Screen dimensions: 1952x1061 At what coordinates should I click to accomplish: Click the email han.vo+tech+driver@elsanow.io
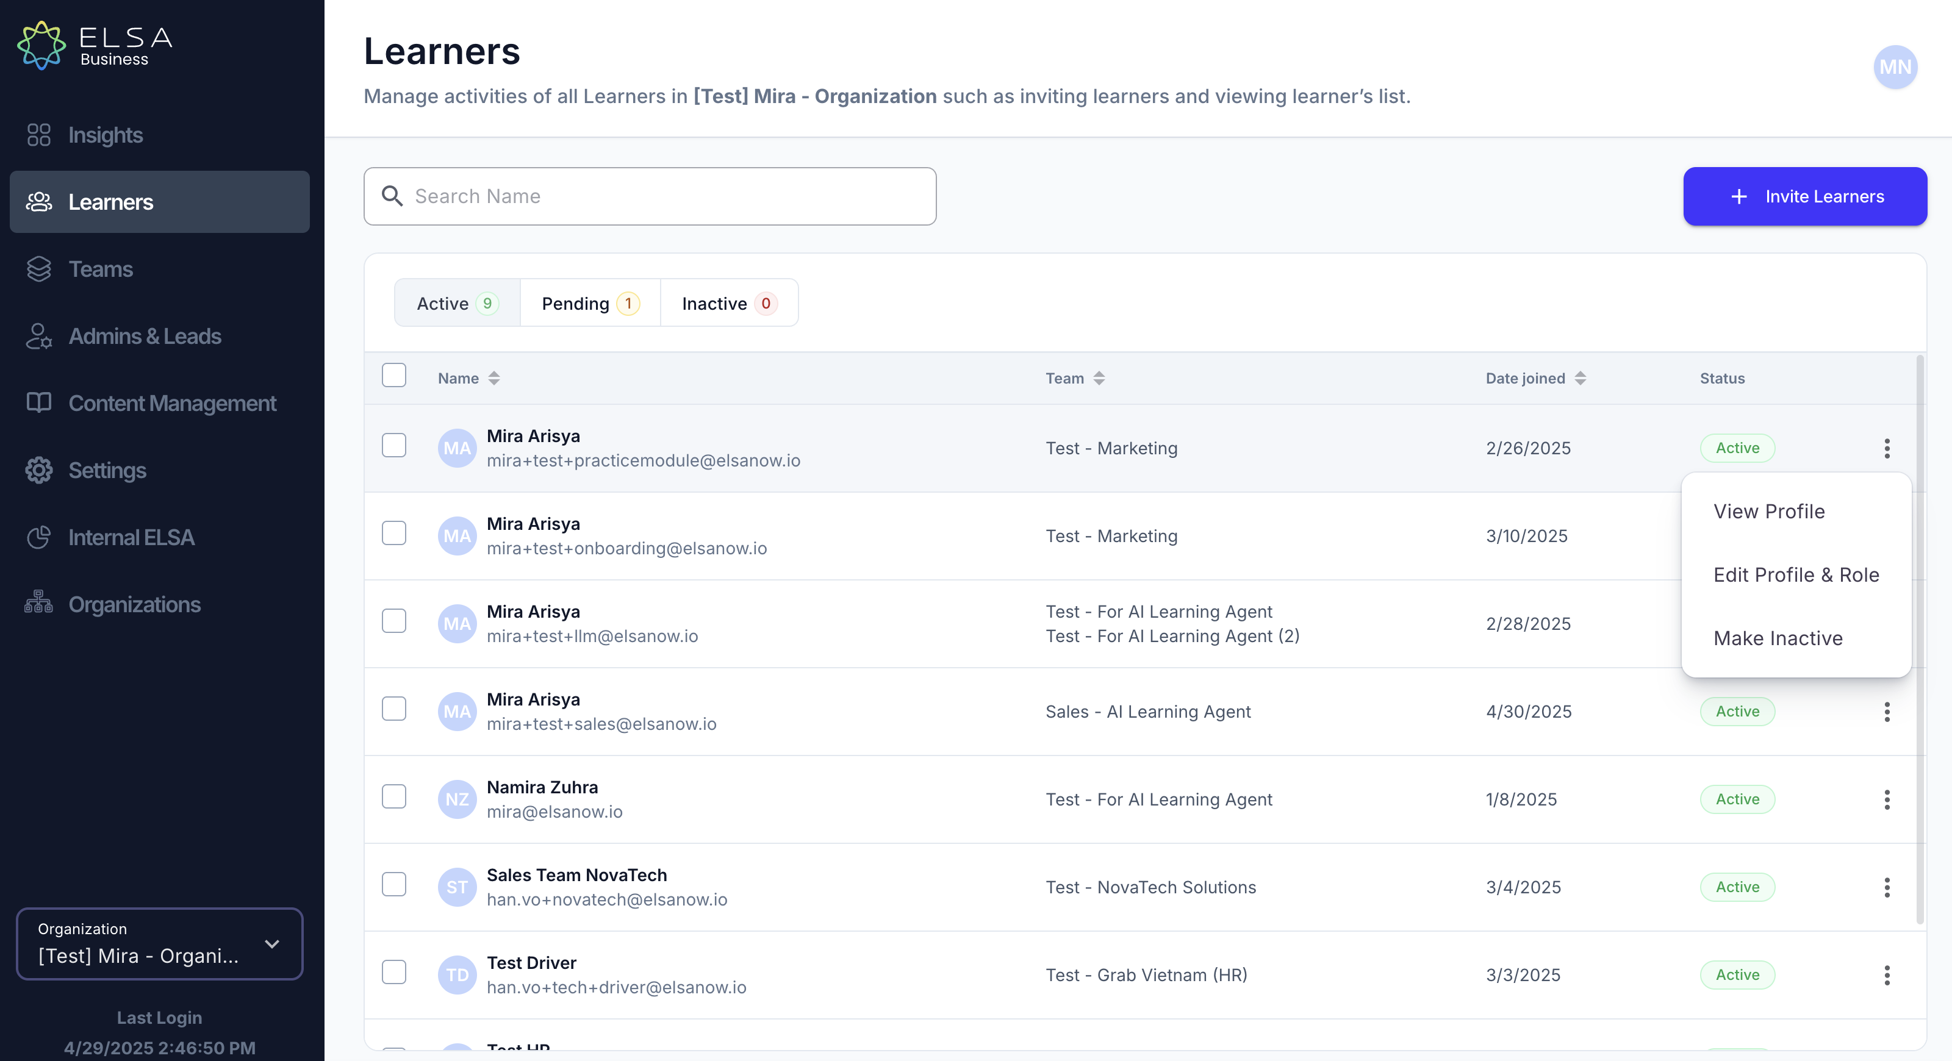pyautogui.click(x=616, y=988)
